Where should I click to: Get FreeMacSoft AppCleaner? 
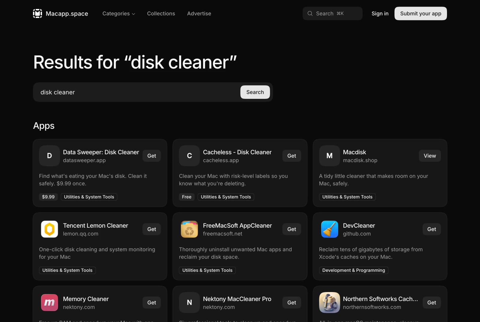point(292,229)
